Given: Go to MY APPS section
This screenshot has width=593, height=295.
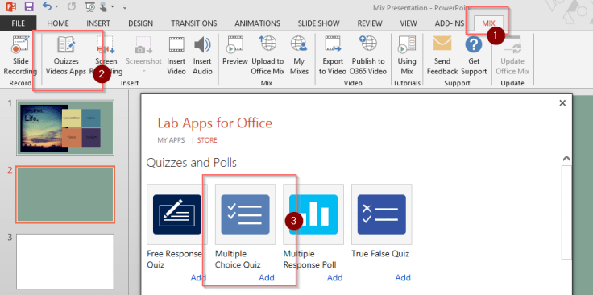Looking at the screenshot, I should (171, 140).
